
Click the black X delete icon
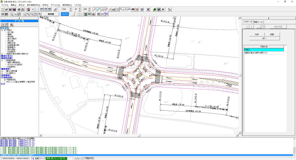[148, 9]
